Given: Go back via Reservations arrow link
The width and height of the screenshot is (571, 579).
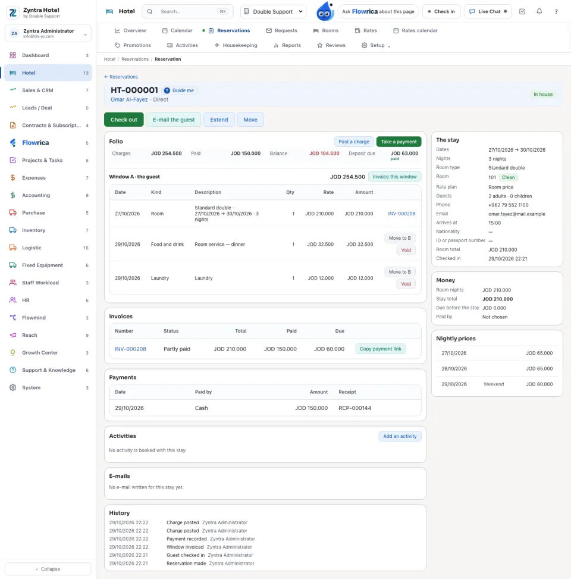Looking at the screenshot, I should (121, 77).
